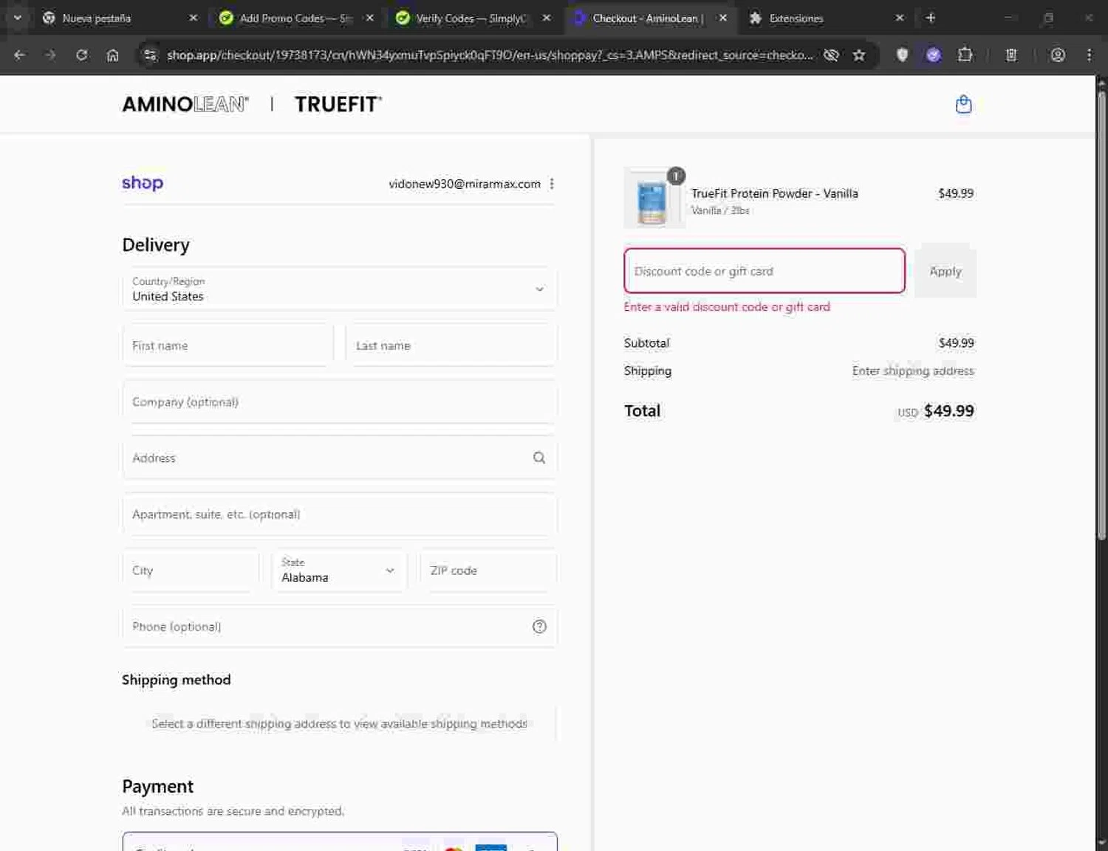
Task: Open the three-dot menu beside the email address
Action: click(x=552, y=184)
